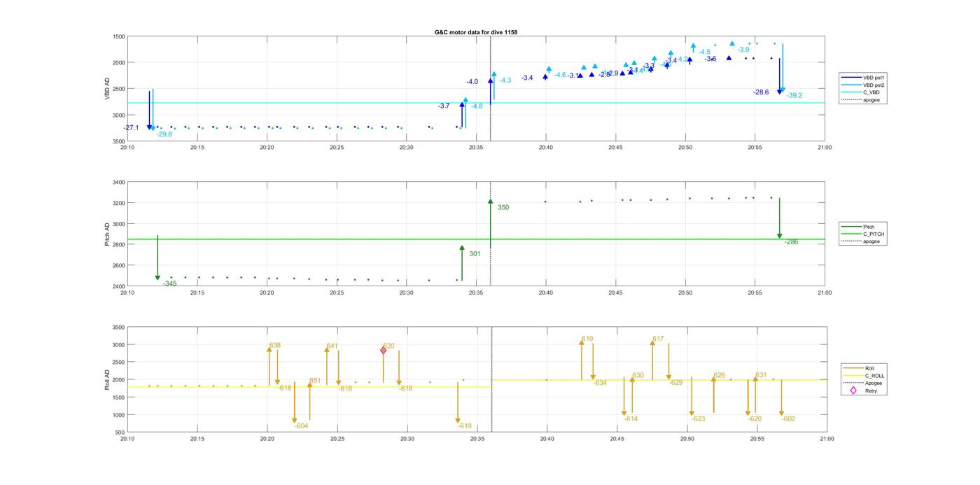Click the '-634' roll data label
The height and width of the screenshot is (485, 980).
600,384
